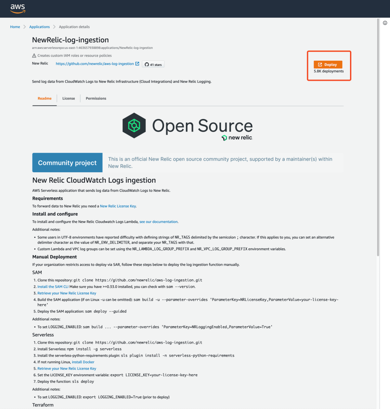Viewport: 390px width, 409px height.
Task: Click the New Relic Open Source hexagon logo
Action: 134,125
